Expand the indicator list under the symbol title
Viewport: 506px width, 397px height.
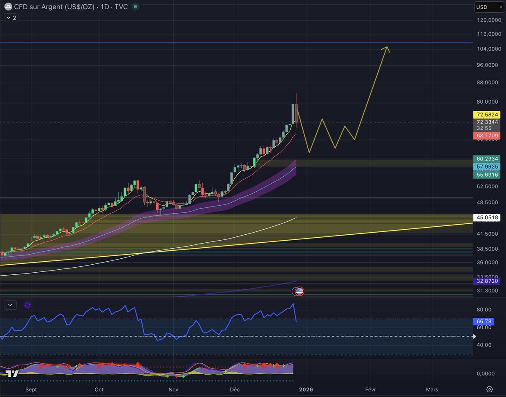(x=11, y=18)
